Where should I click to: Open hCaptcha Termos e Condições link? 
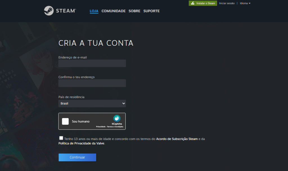coord(115,127)
